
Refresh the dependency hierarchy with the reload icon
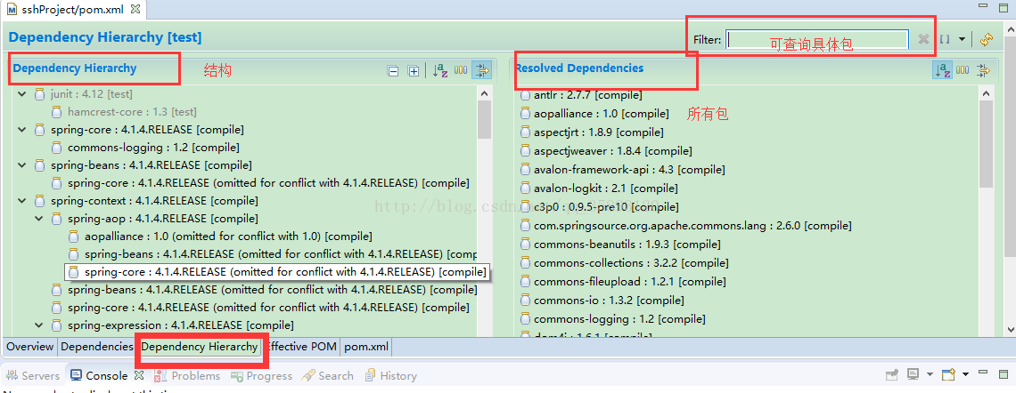coord(987,39)
